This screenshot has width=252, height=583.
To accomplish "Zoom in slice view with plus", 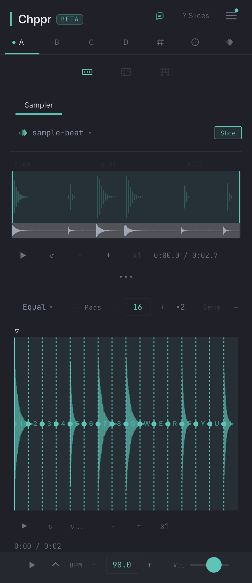I will click(x=139, y=526).
